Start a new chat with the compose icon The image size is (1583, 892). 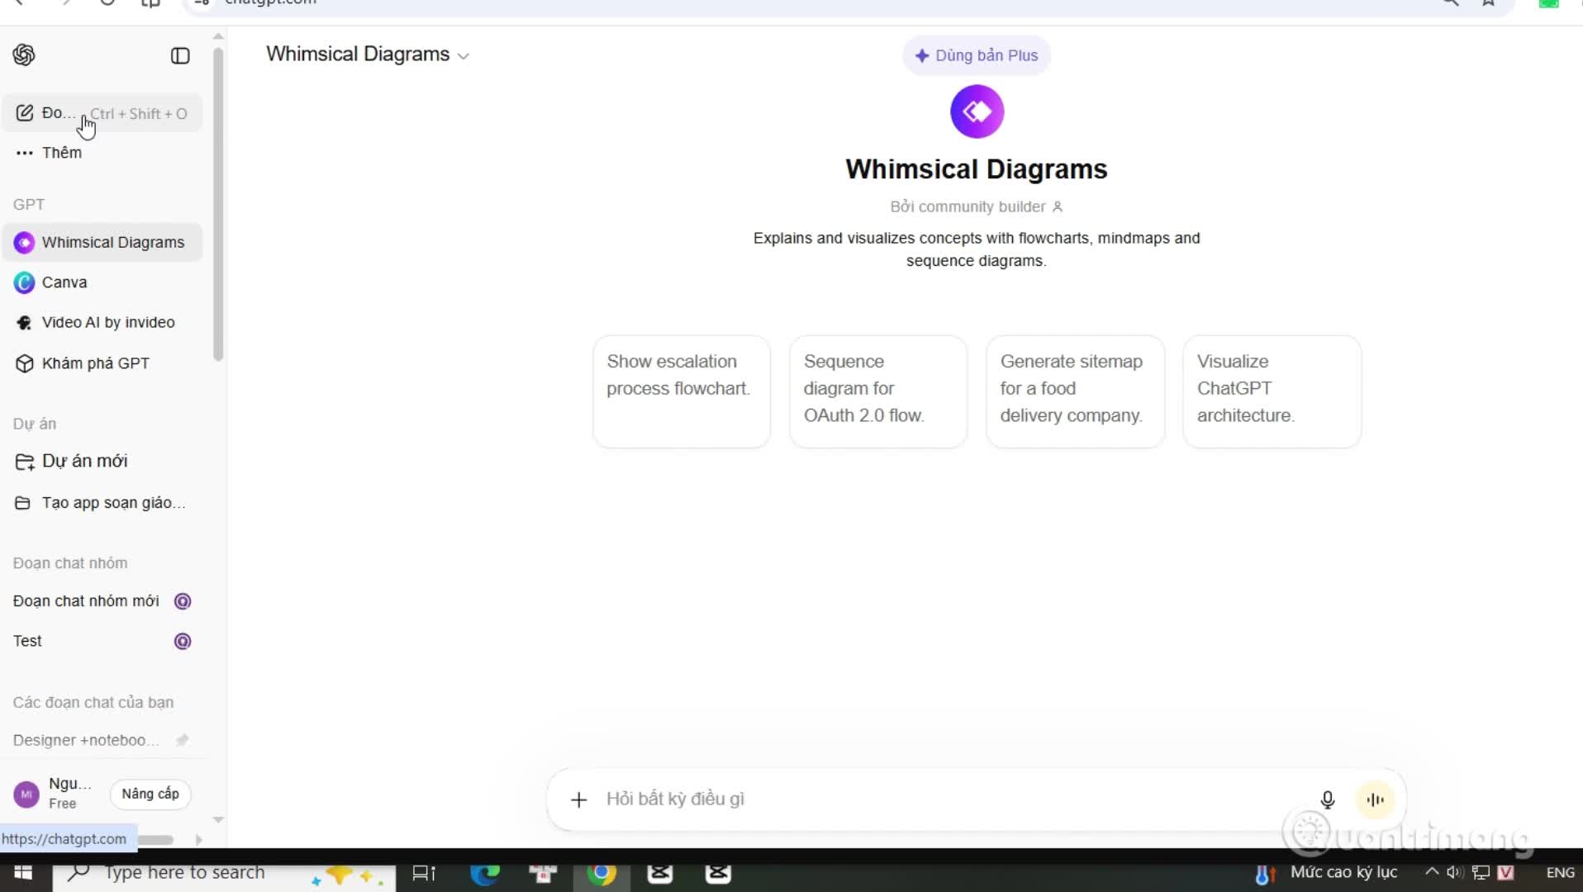tap(25, 113)
